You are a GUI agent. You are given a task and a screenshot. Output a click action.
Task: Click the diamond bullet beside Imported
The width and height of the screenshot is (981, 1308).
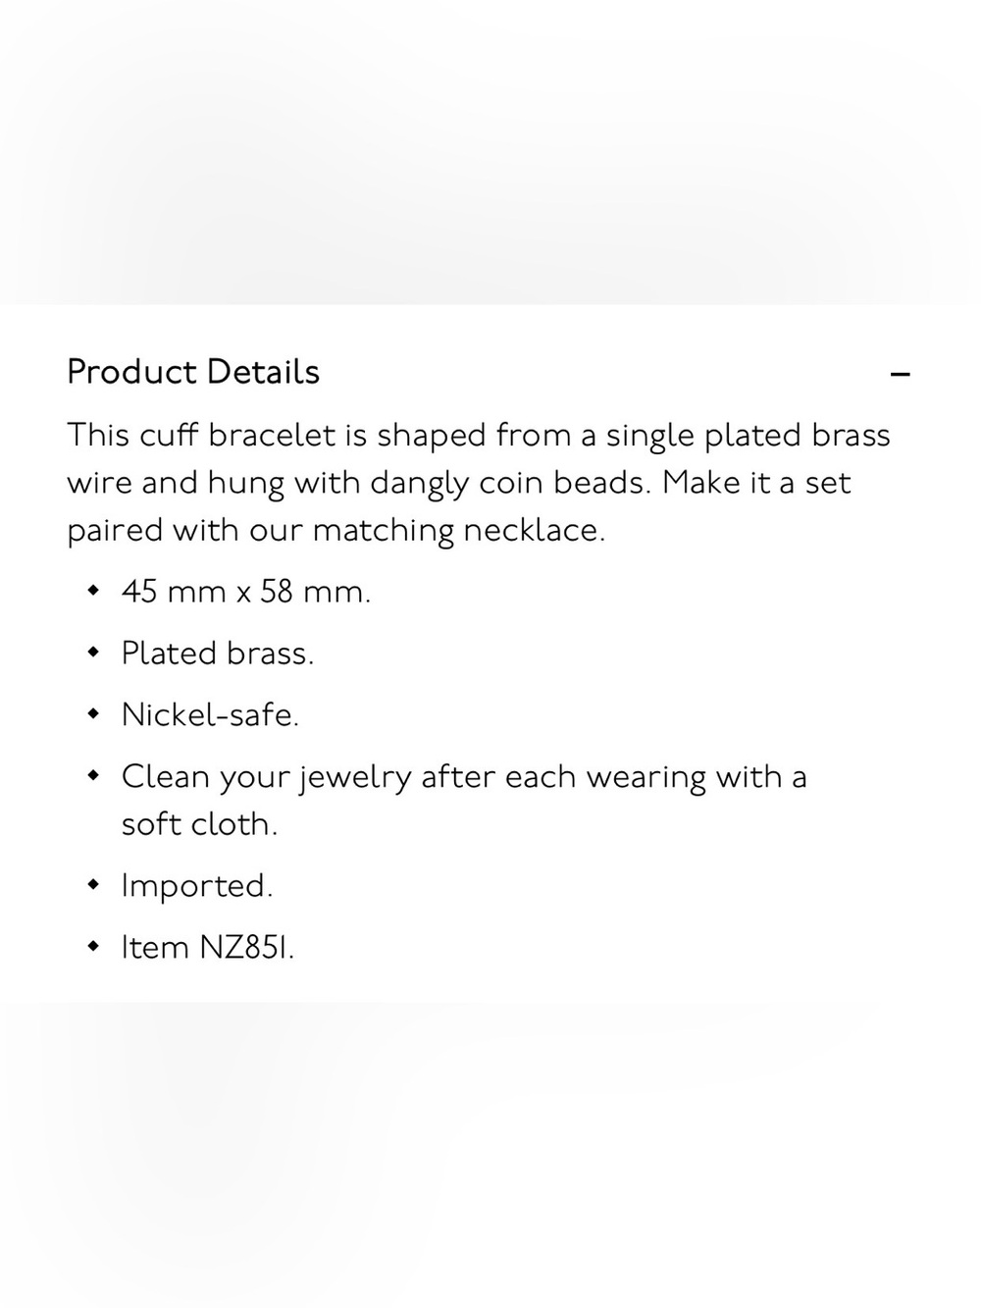coord(93,885)
